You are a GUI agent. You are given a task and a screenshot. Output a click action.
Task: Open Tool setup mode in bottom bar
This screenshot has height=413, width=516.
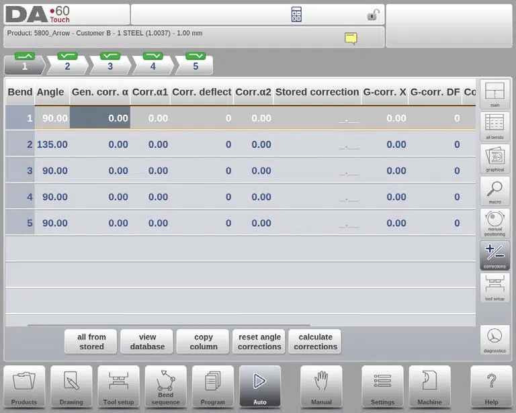(118, 387)
